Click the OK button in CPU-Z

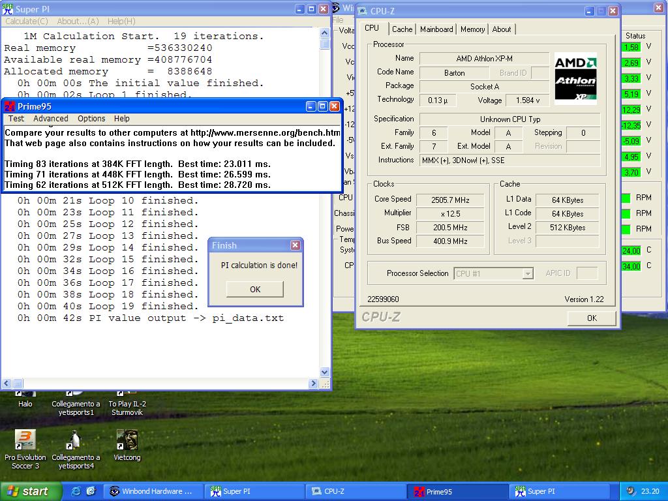pyautogui.click(x=592, y=318)
